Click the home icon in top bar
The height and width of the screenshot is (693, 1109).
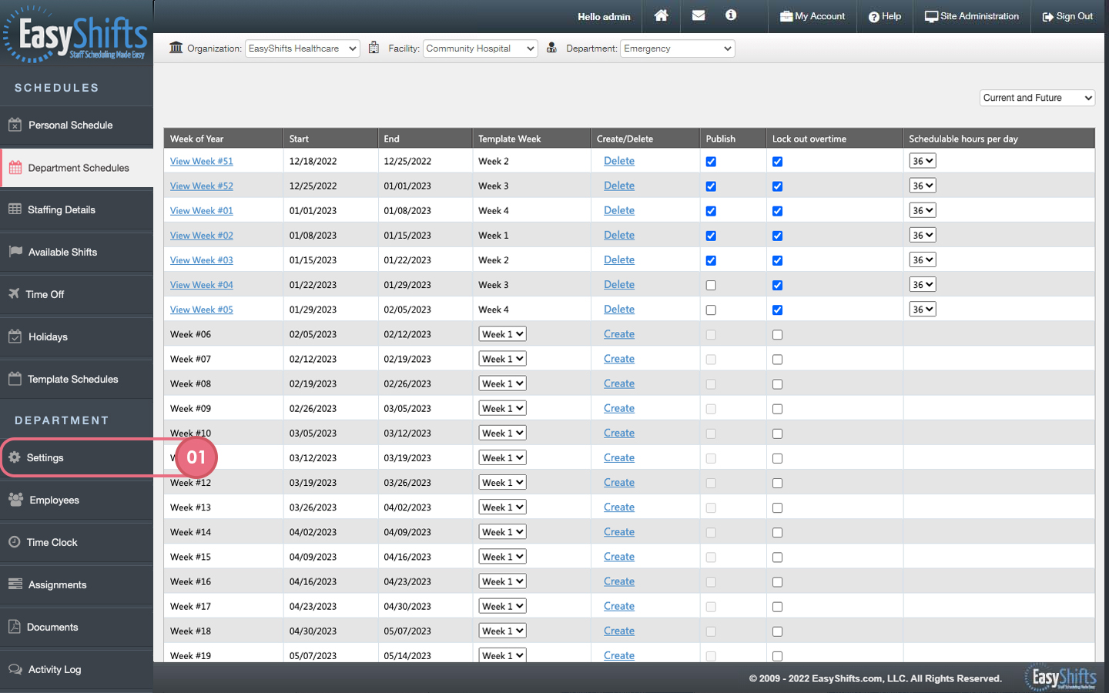tap(661, 15)
